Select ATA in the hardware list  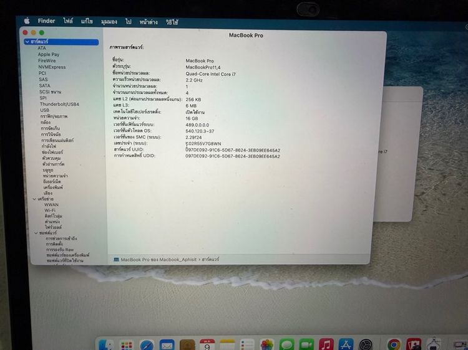pos(42,48)
